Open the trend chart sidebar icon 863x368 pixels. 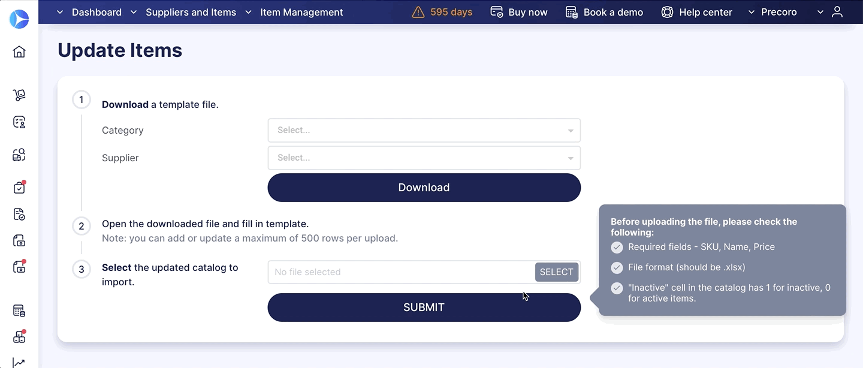click(19, 362)
